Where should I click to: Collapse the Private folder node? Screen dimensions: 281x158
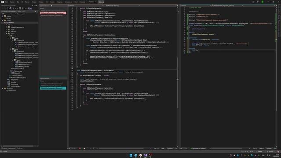point(11,38)
